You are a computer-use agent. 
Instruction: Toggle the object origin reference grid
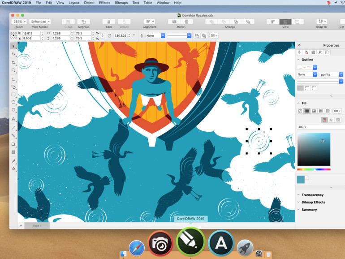point(13,35)
